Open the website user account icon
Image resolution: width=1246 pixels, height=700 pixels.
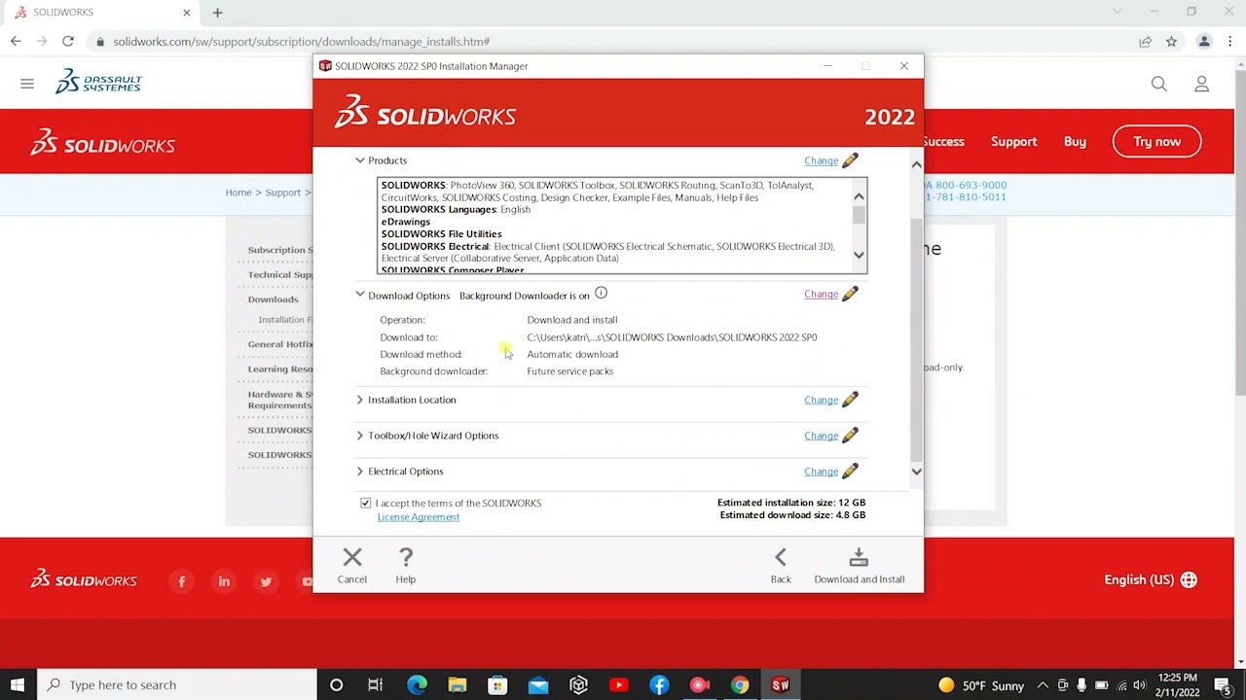[x=1201, y=85]
